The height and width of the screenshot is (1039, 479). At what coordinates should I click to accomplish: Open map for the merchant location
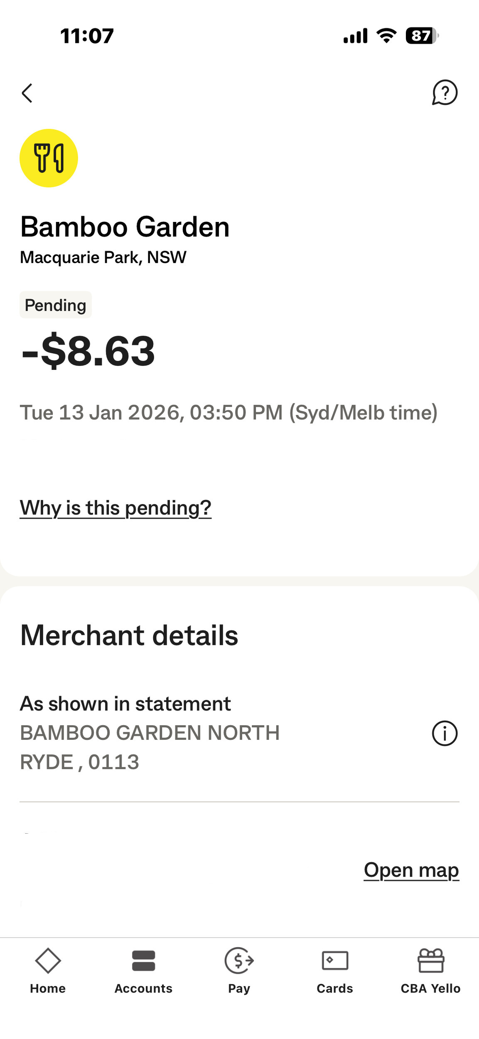411,870
